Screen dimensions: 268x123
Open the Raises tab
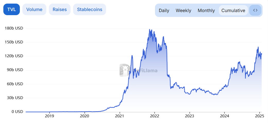click(x=60, y=10)
